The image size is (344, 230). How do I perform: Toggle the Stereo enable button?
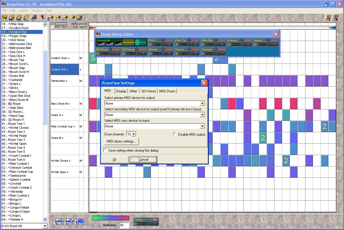pyautogui.click(x=268, y=40)
